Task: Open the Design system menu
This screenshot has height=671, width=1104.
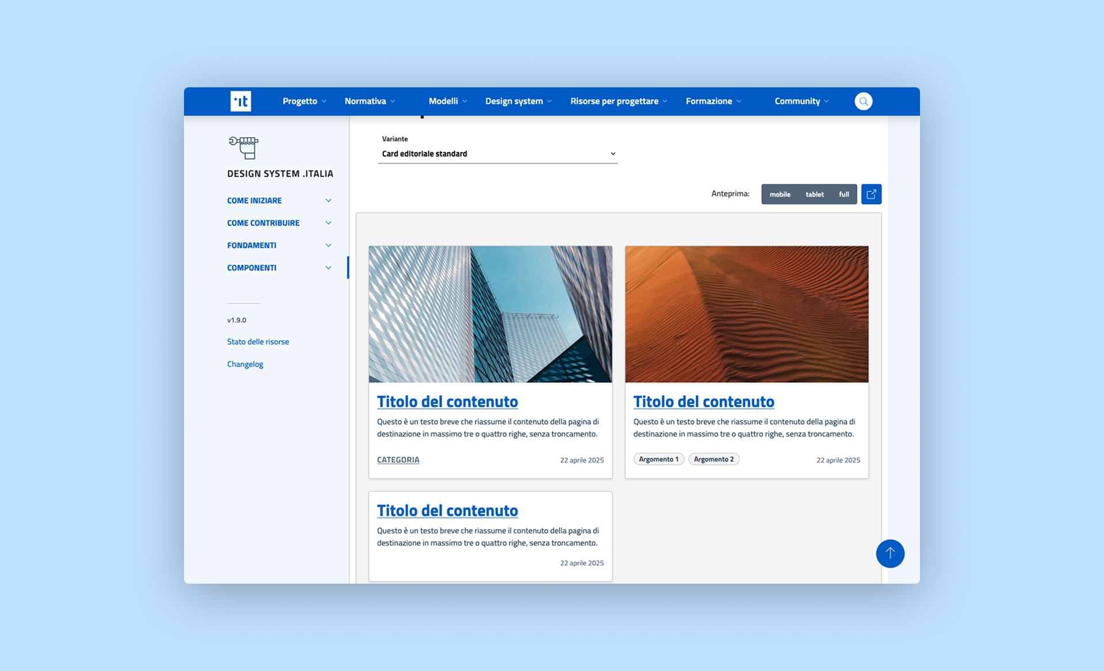Action: (518, 101)
